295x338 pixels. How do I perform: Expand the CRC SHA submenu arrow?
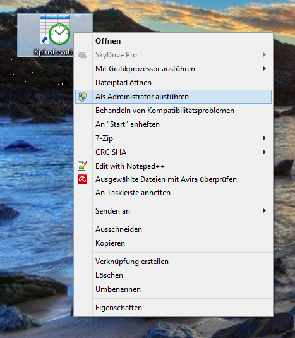coord(265,152)
